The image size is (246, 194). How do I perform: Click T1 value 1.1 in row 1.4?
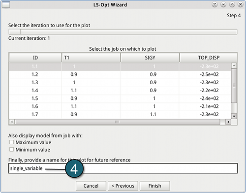[74, 91]
